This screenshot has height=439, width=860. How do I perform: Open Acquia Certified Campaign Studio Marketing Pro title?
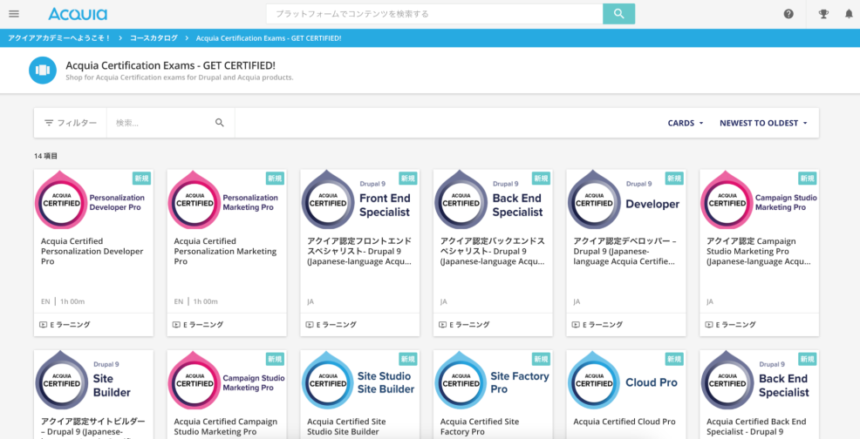pyautogui.click(x=225, y=427)
